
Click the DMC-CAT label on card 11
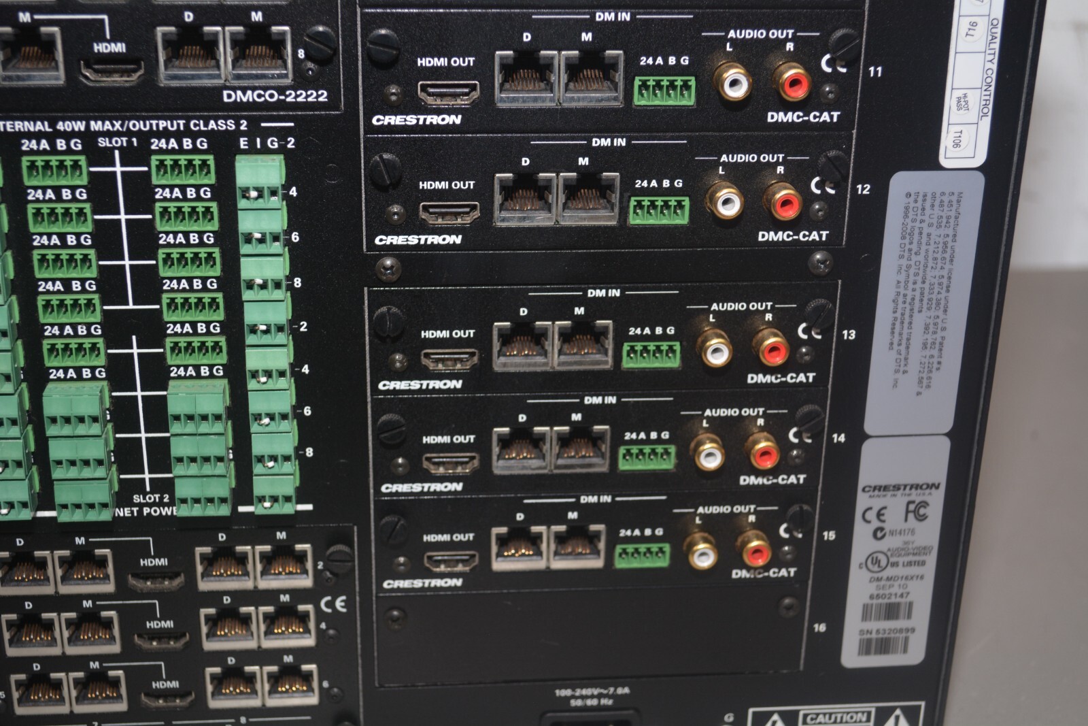(x=803, y=116)
